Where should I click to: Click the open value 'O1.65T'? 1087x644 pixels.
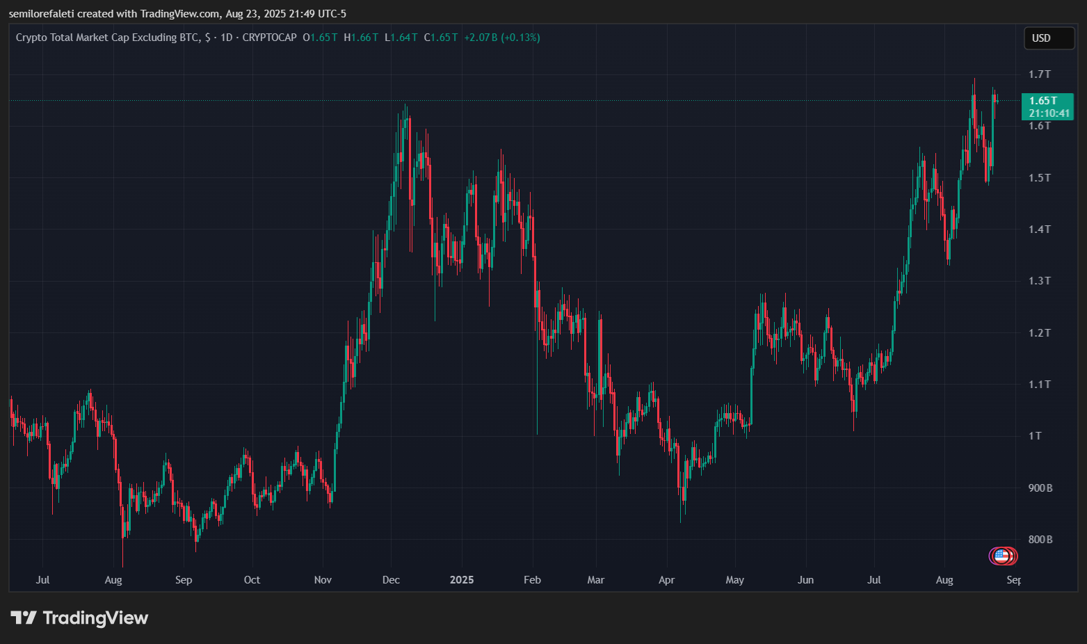coord(320,38)
